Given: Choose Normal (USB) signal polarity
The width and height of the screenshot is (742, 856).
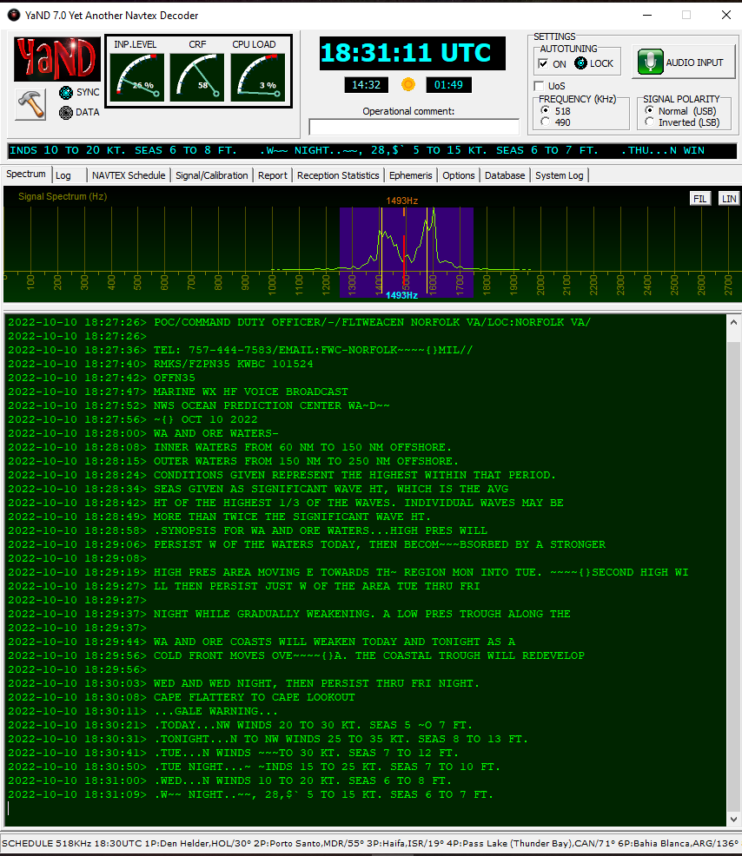Looking at the screenshot, I should 649,110.
